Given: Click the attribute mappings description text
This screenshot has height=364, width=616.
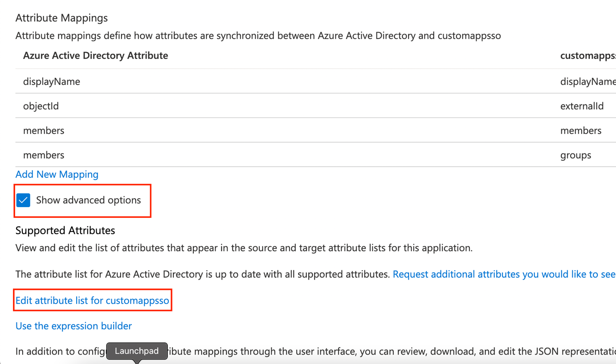Looking at the screenshot, I should point(258,36).
